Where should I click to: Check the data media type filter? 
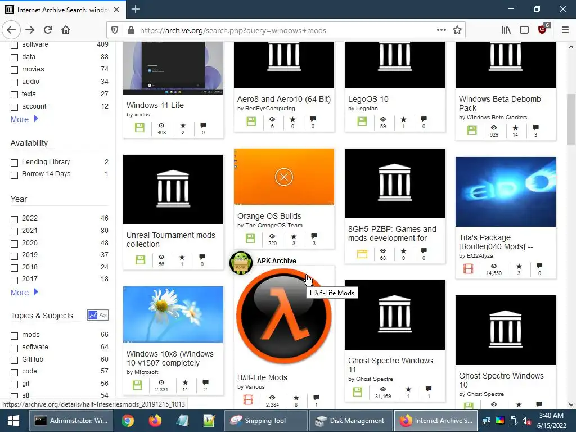point(14,58)
